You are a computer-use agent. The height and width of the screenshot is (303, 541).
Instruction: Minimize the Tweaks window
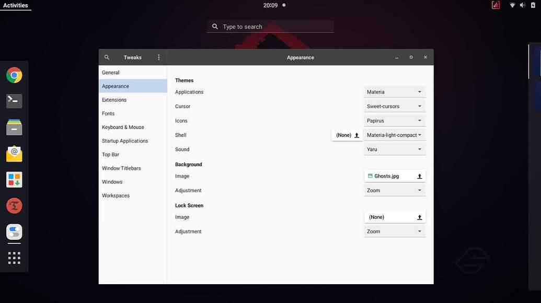(x=397, y=57)
